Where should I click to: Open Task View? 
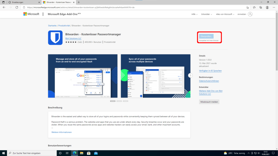67,153
